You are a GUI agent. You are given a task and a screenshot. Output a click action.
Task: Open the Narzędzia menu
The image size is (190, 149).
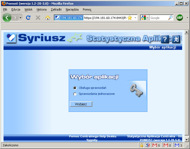click(72, 9)
